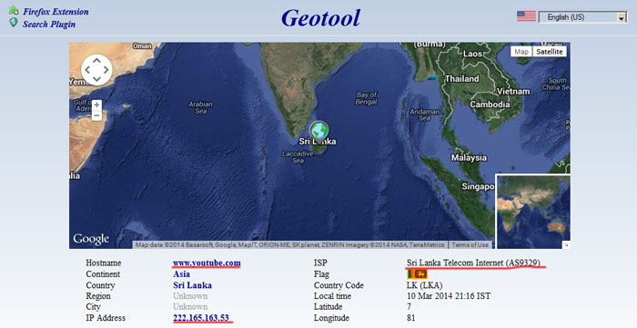Screen dimensions: 637x328
Task: Click the Sri Lanka flag icon
Action: pos(417,274)
